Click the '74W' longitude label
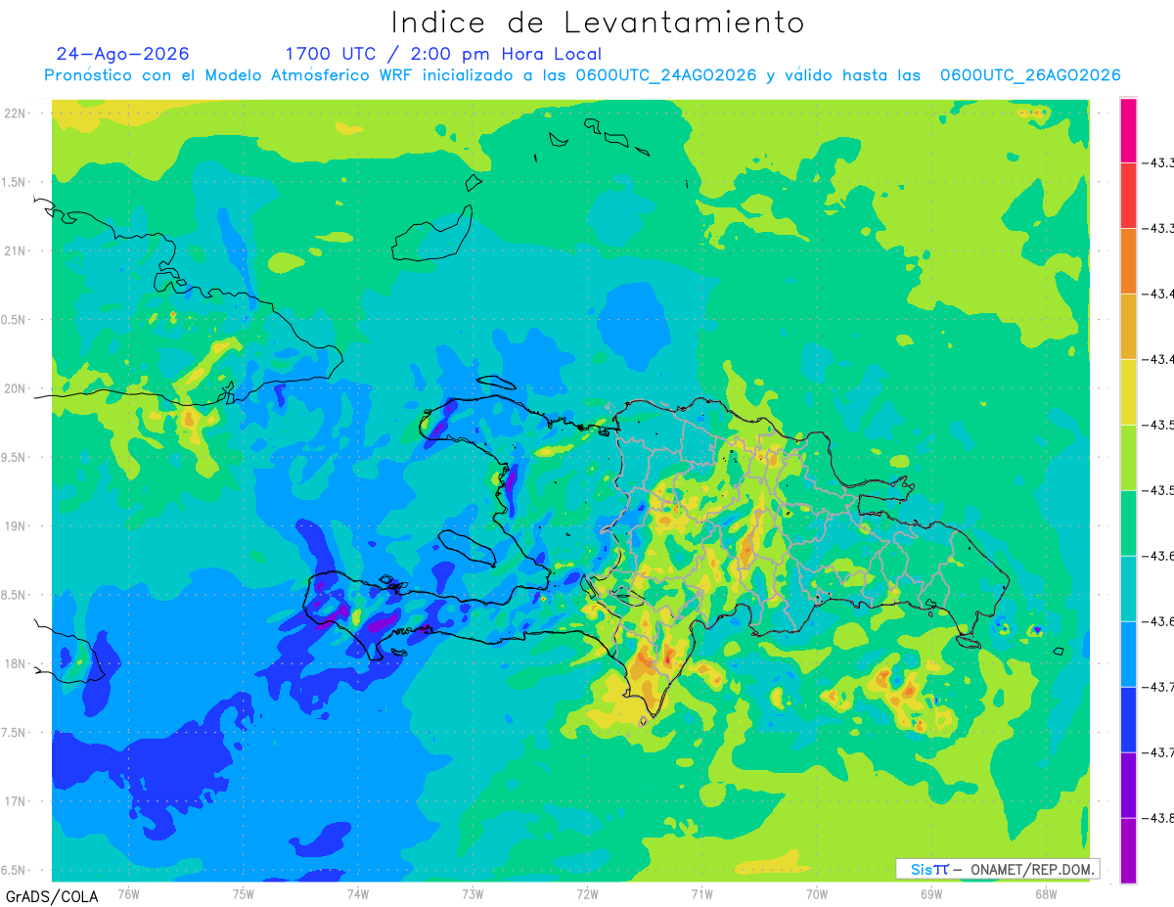The width and height of the screenshot is (1174, 907). (358, 893)
